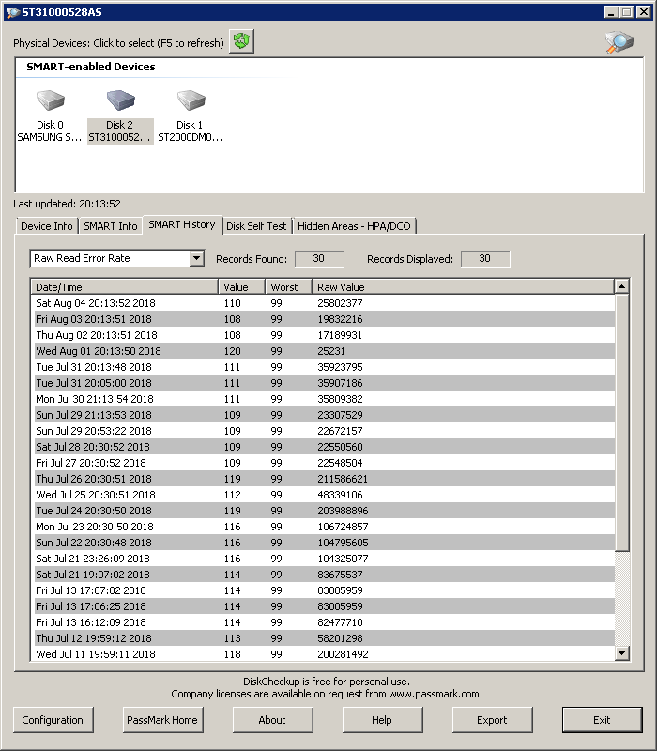Select row Thu Jul 12 19:59:12 2018
This screenshot has width=657, height=751.
click(x=323, y=638)
